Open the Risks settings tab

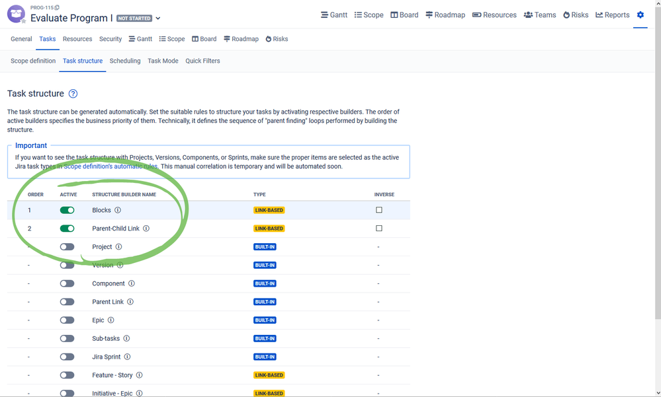pyautogui.click(x=277, y=39)
